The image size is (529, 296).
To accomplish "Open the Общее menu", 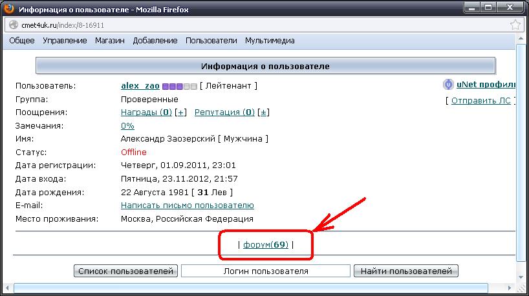I will click(22, 41).
